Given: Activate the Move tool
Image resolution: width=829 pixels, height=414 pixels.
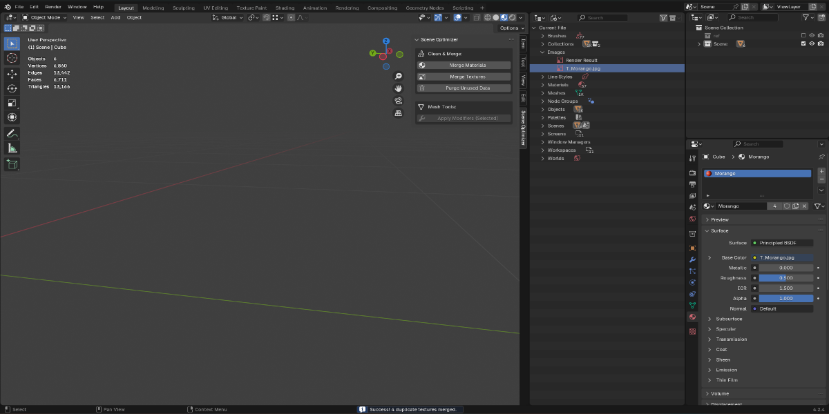Looking at the screenshot, I should [12, 74].
